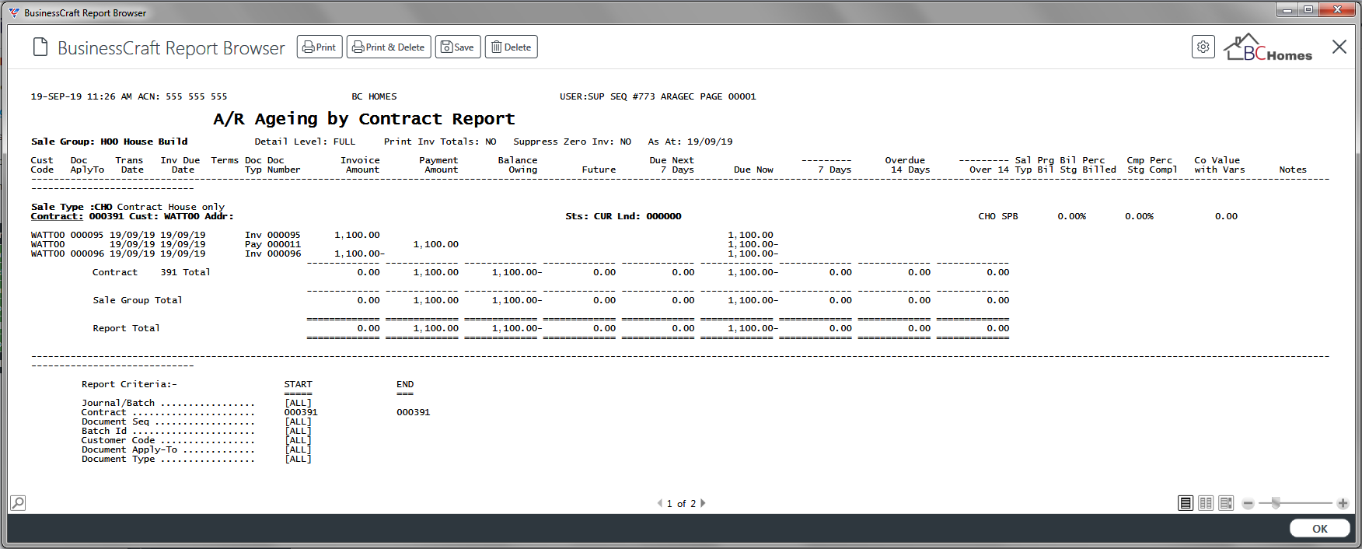Open the settings gear in the header

click(x=1203, y=47)
